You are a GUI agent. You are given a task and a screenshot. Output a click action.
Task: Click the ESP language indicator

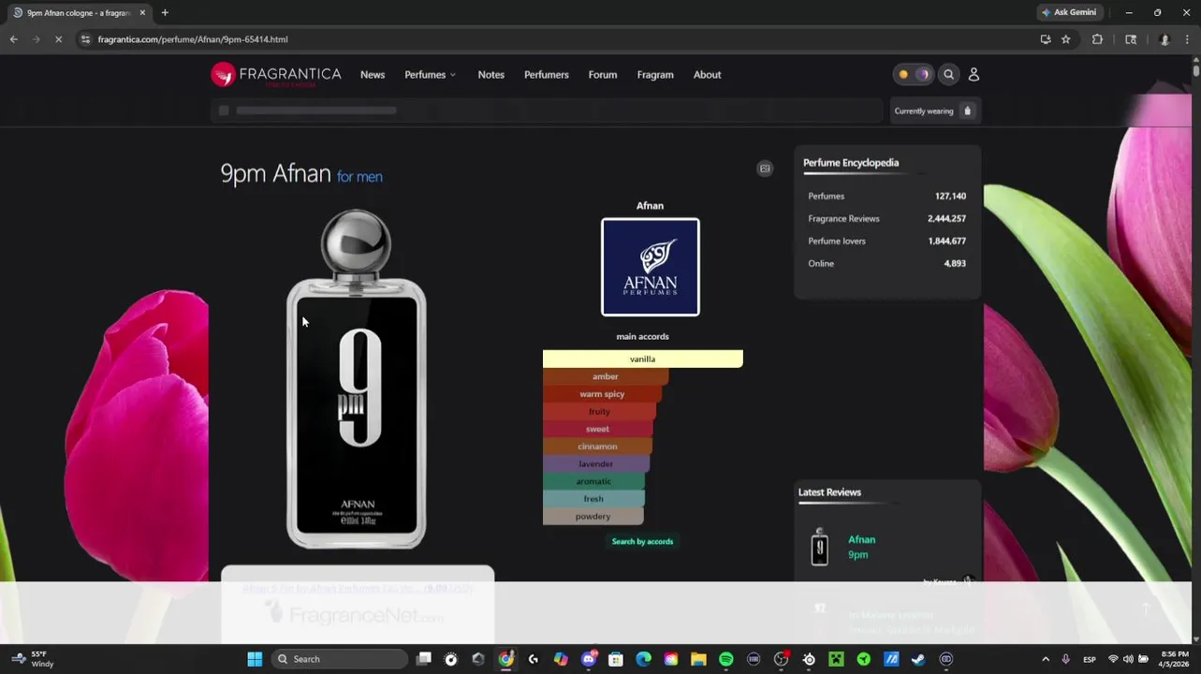point(1090,659)
